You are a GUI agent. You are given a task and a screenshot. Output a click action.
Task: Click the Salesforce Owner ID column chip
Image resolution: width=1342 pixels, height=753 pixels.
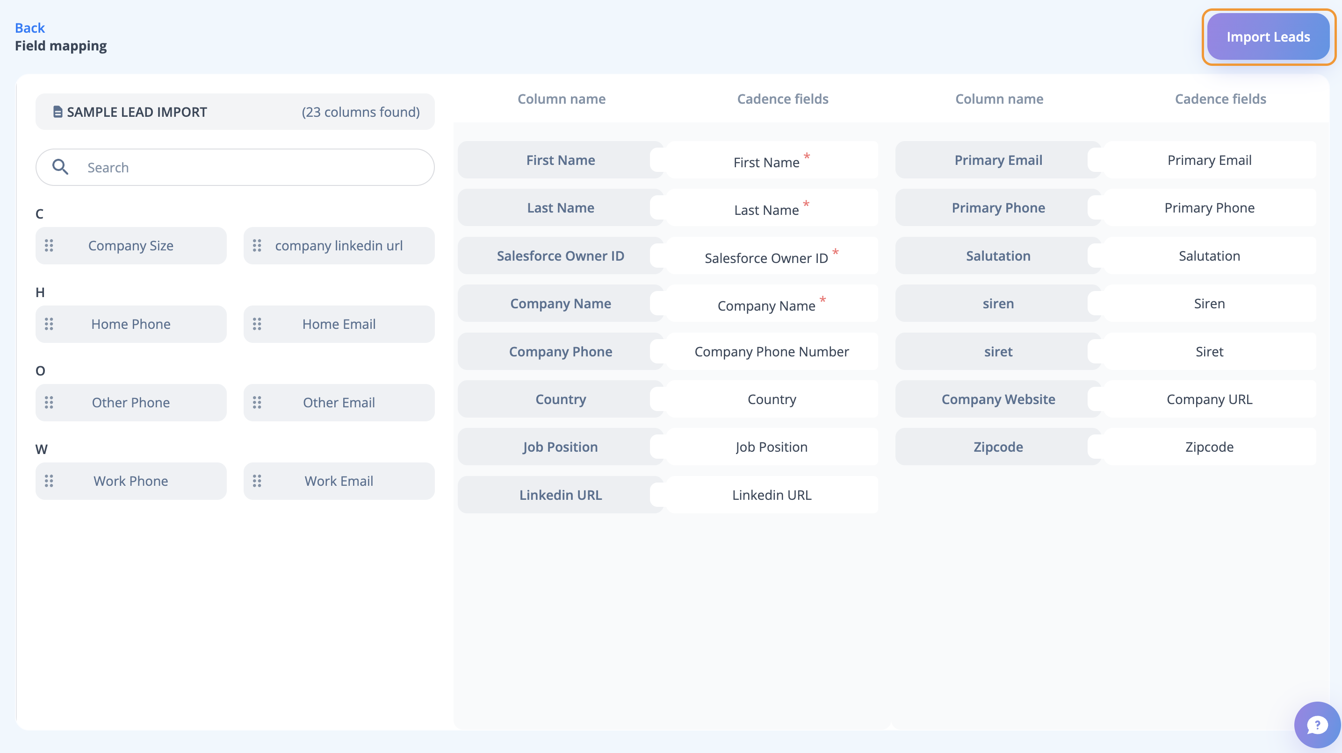[x=560, y=256]
